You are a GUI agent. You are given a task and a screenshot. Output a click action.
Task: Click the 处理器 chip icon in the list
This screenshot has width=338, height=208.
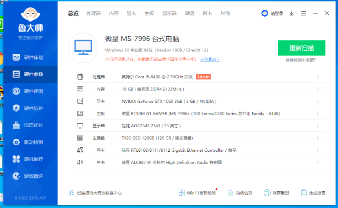[x=80, y=77]
